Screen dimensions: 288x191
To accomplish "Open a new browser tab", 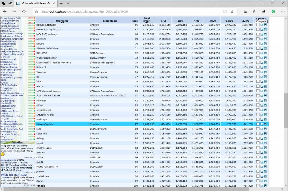I will [61, 3].
